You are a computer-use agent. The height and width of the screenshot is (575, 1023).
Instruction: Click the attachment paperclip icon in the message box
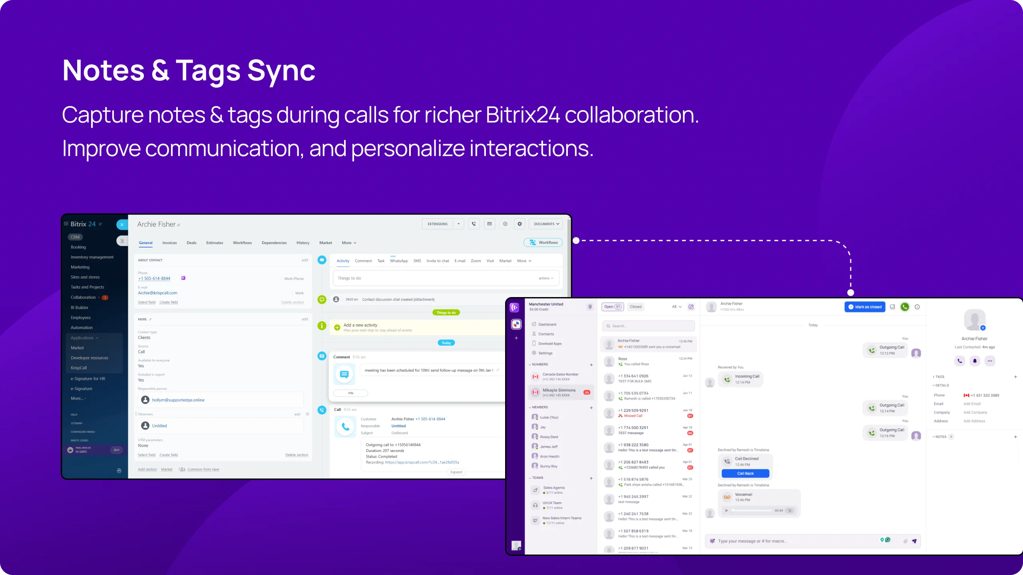pyautogui.click(x=905, y=541)
